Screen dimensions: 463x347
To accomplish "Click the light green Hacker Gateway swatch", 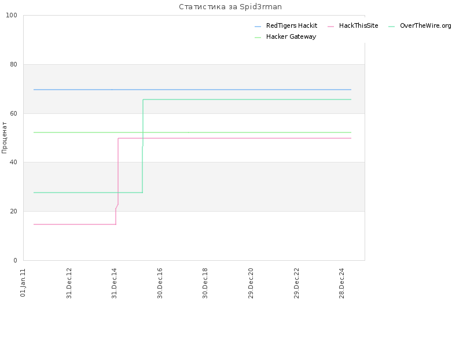I will tap(258, 38).
